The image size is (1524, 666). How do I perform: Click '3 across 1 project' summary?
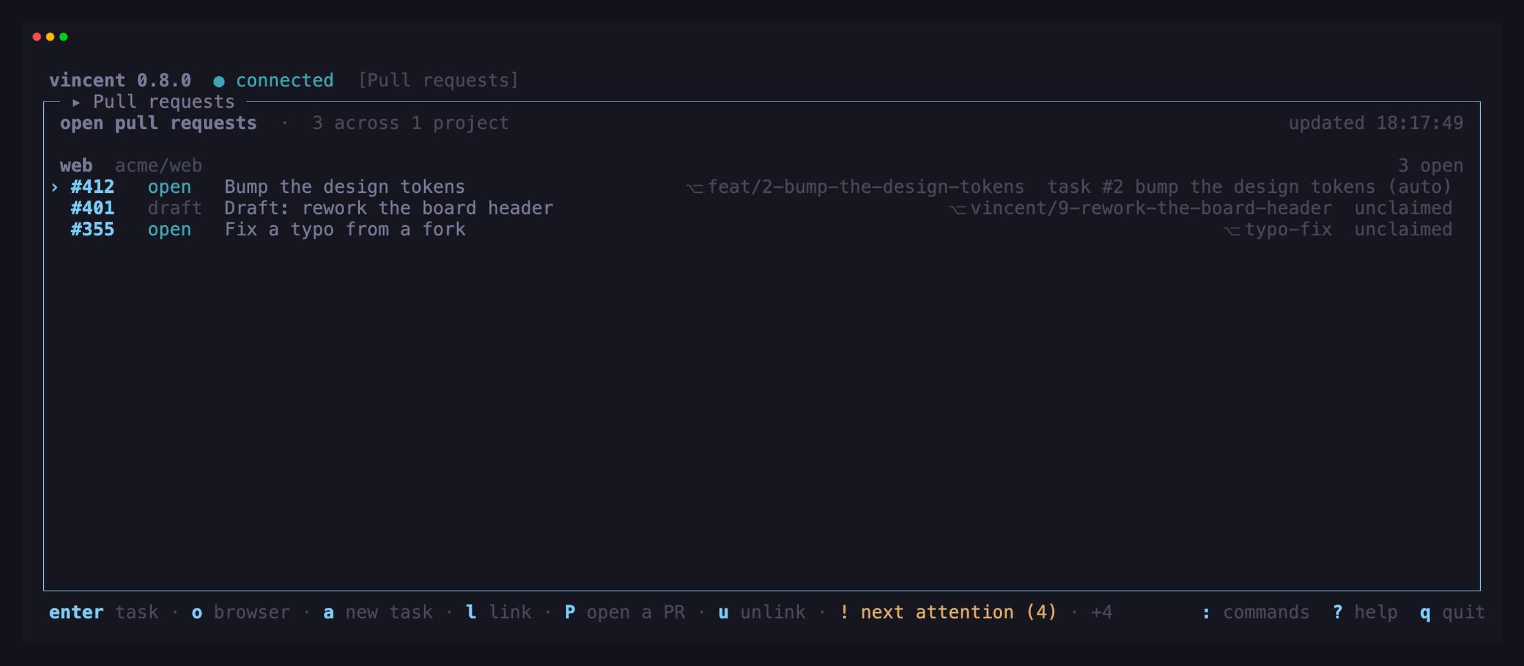point(410,123)
